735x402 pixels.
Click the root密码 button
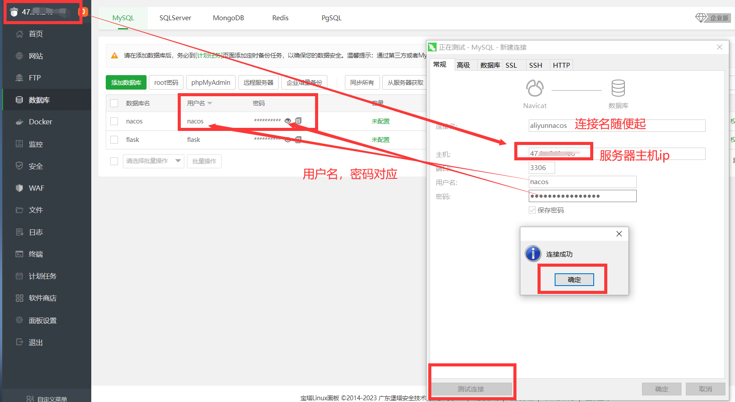click(166, 83)
